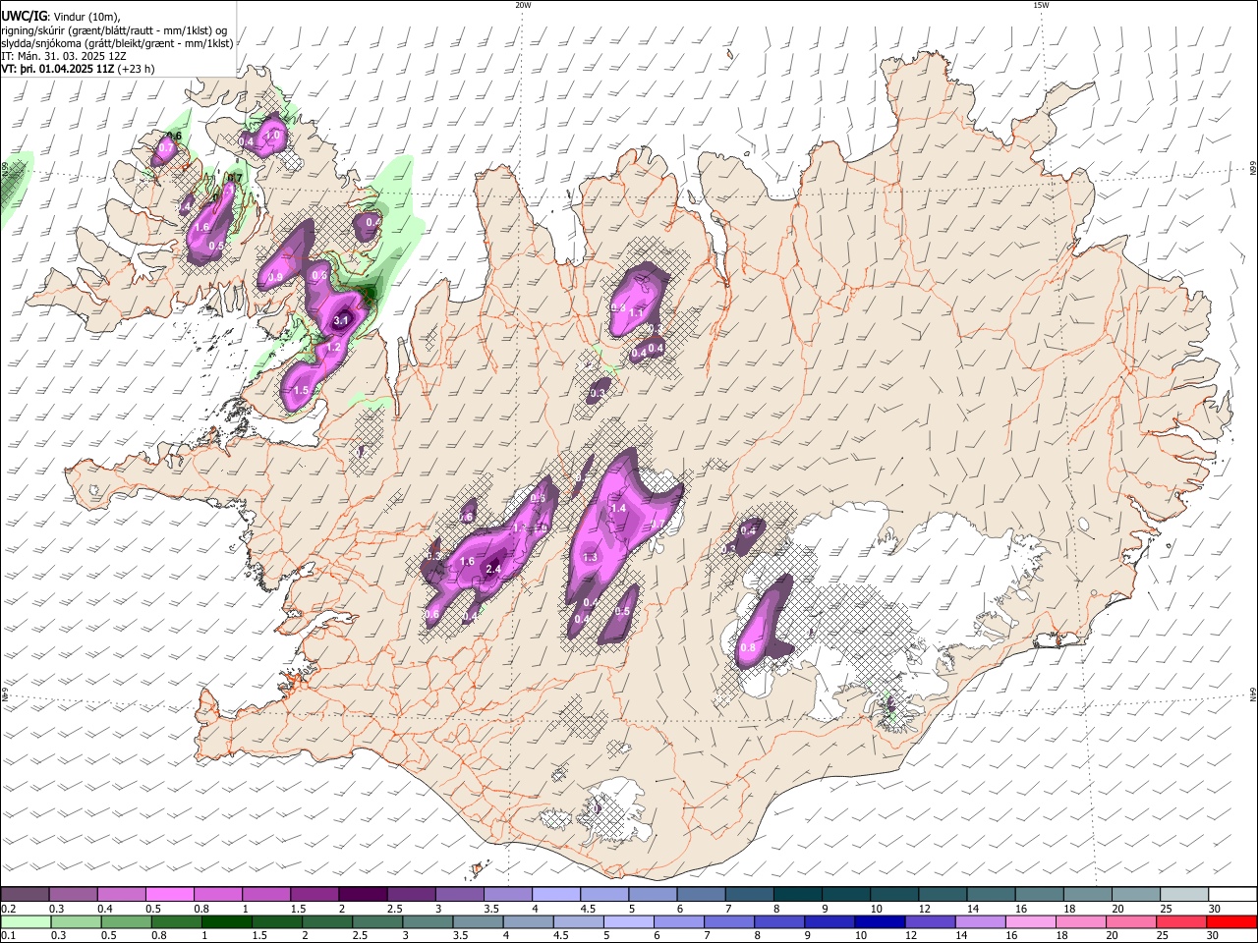Click the "(+23 h)" forecast offset text
The width and height of the screenshot is (1258, 943).
136,69
